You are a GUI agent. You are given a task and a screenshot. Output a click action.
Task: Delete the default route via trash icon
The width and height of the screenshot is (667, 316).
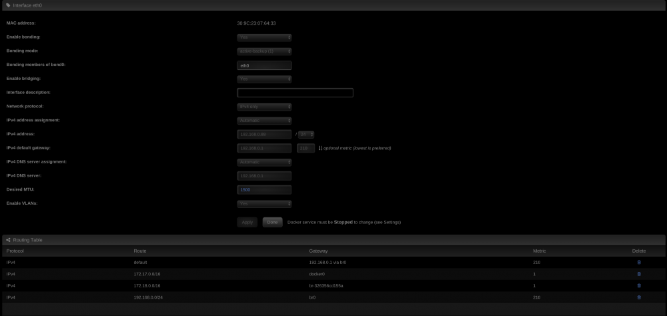[x=639, y=263]
